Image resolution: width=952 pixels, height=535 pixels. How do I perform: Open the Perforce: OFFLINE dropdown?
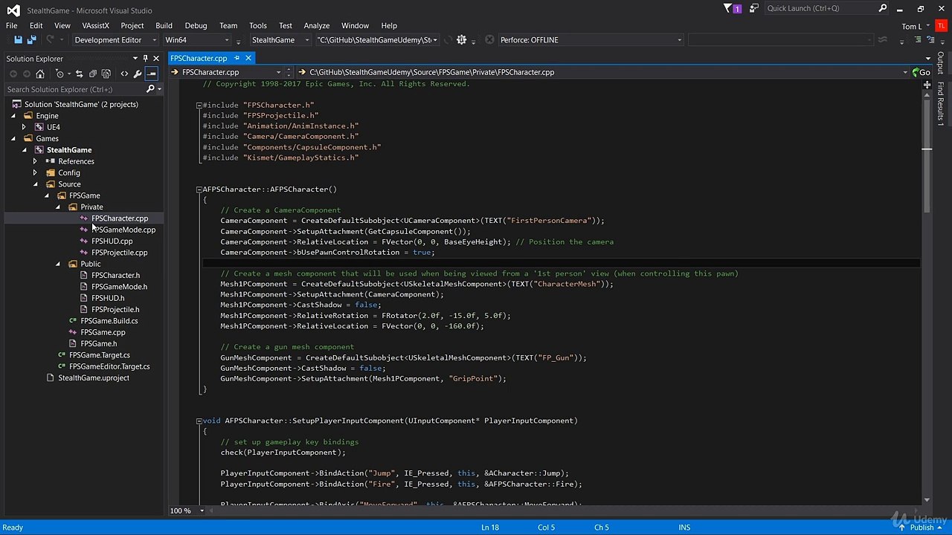tap(591, 39)
